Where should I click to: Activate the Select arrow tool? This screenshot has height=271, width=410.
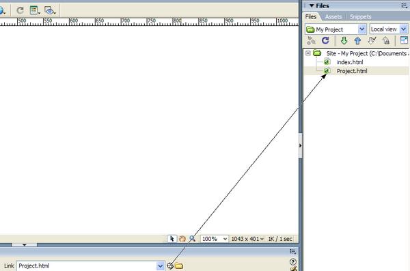(172, 239)
